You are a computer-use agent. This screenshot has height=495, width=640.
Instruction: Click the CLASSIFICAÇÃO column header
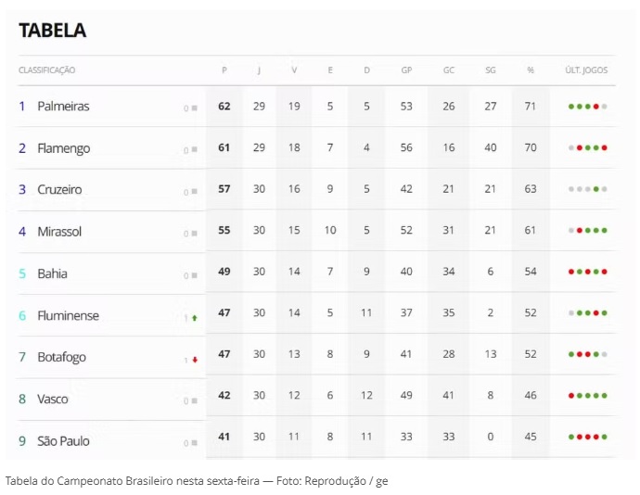(x=47, y=70)
